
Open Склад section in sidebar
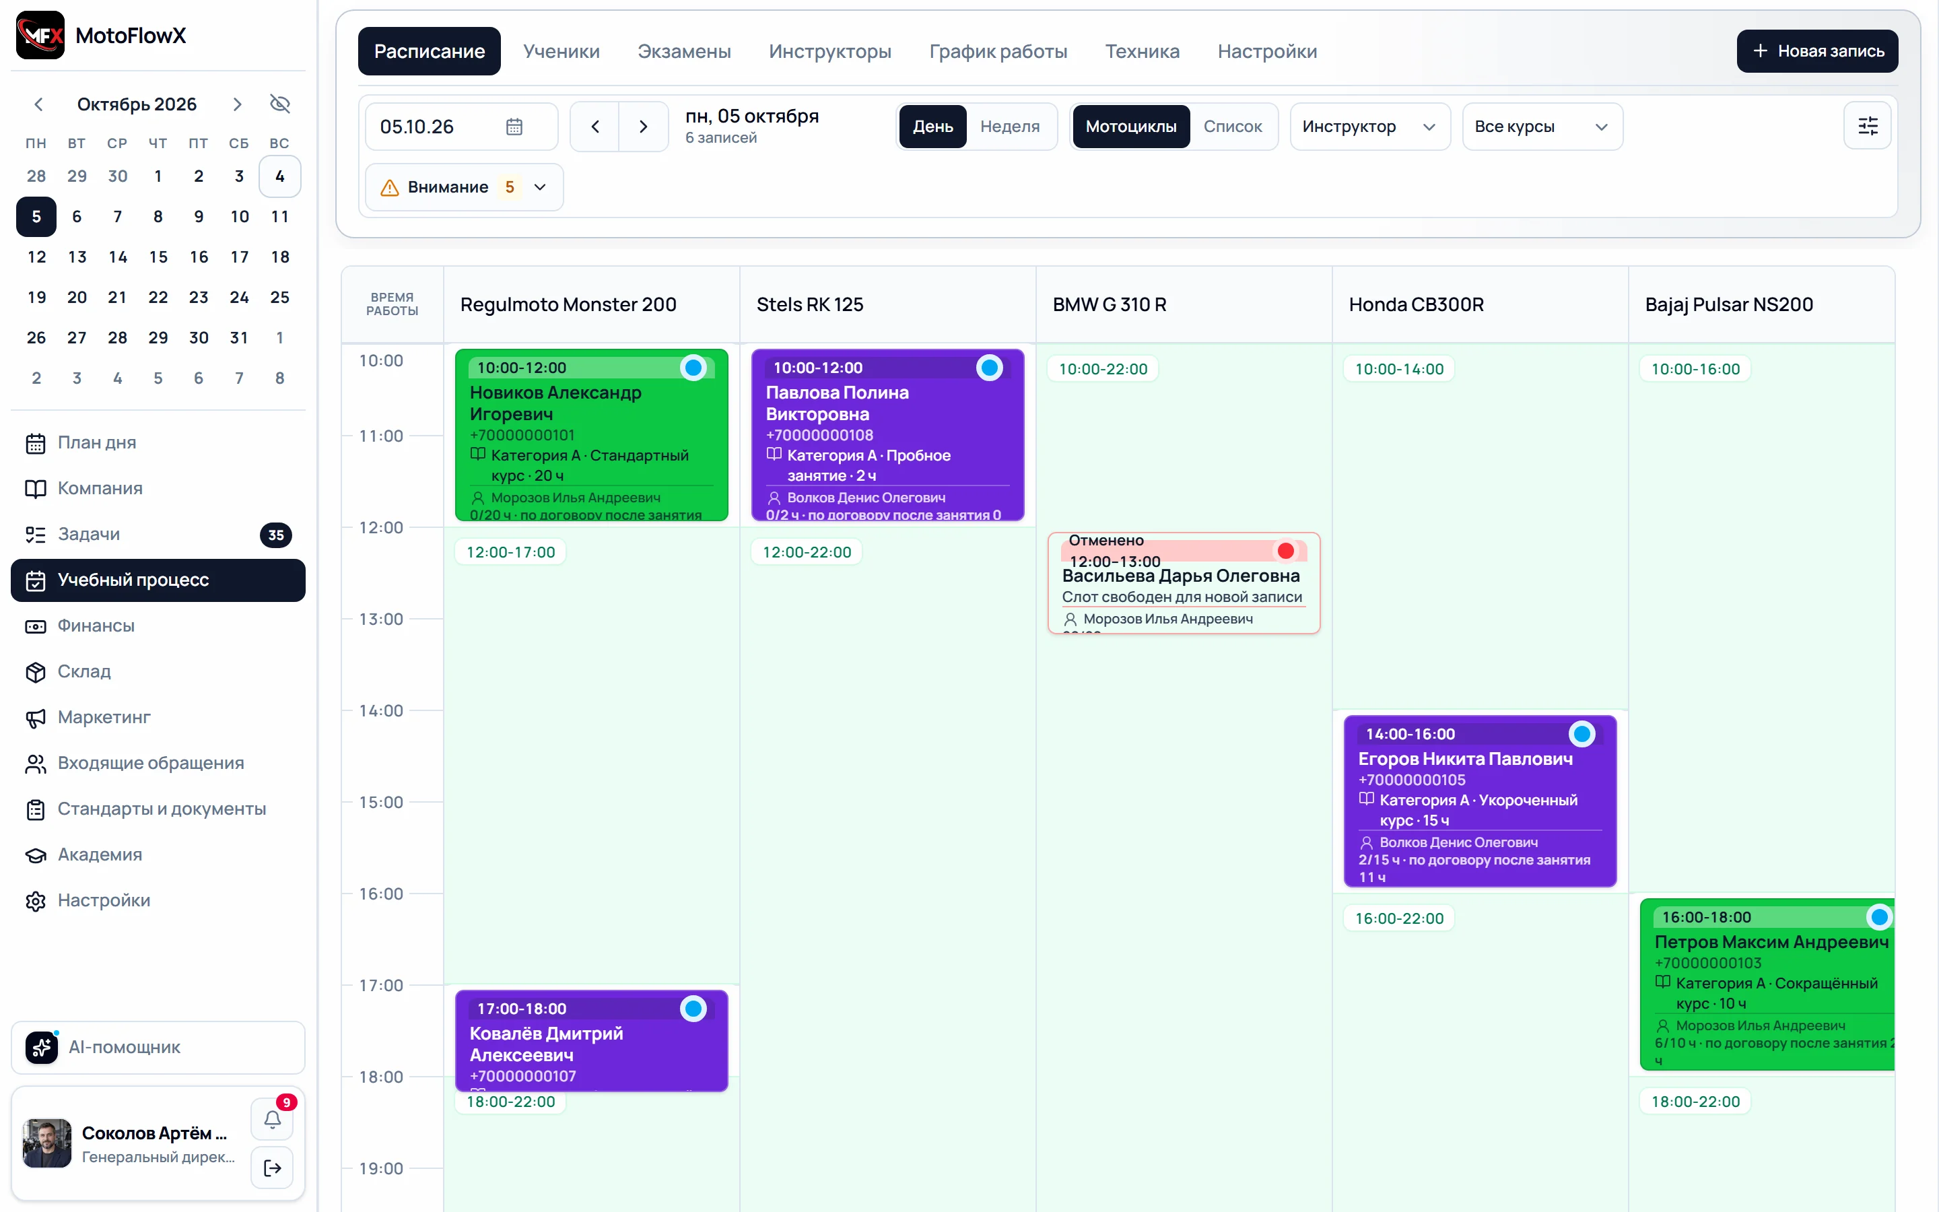point(158,671)
